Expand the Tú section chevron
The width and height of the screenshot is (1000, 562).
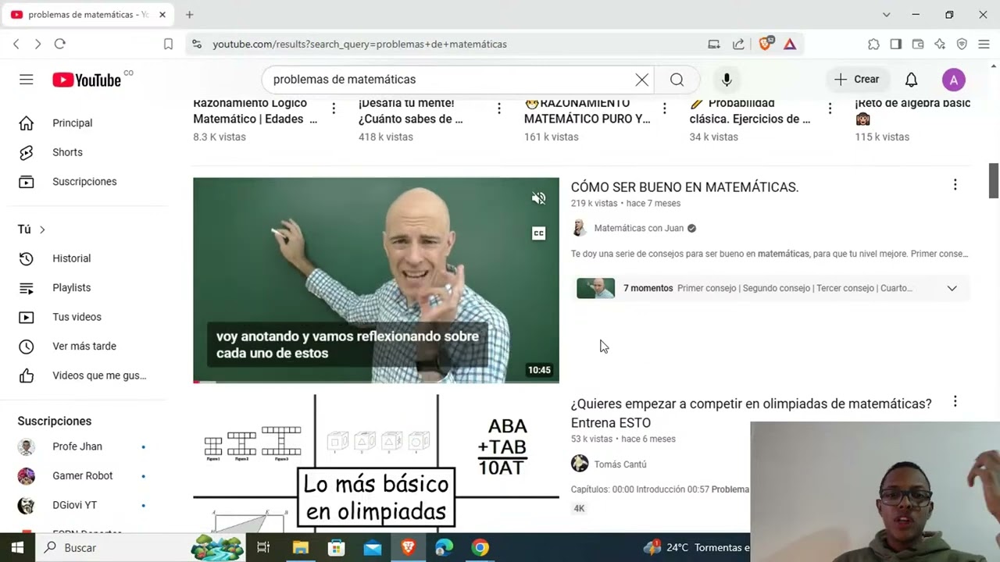click(x=42, y=229)
